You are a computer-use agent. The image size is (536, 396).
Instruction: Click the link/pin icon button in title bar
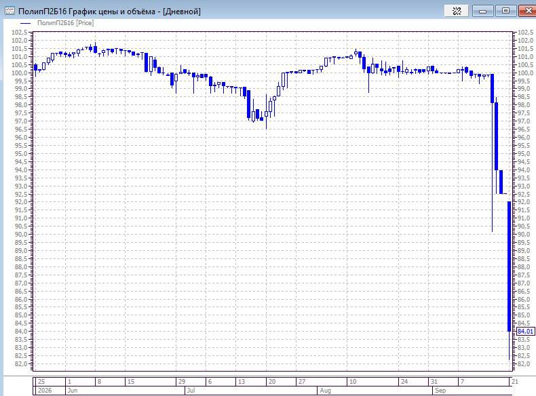tap(457, 11)
